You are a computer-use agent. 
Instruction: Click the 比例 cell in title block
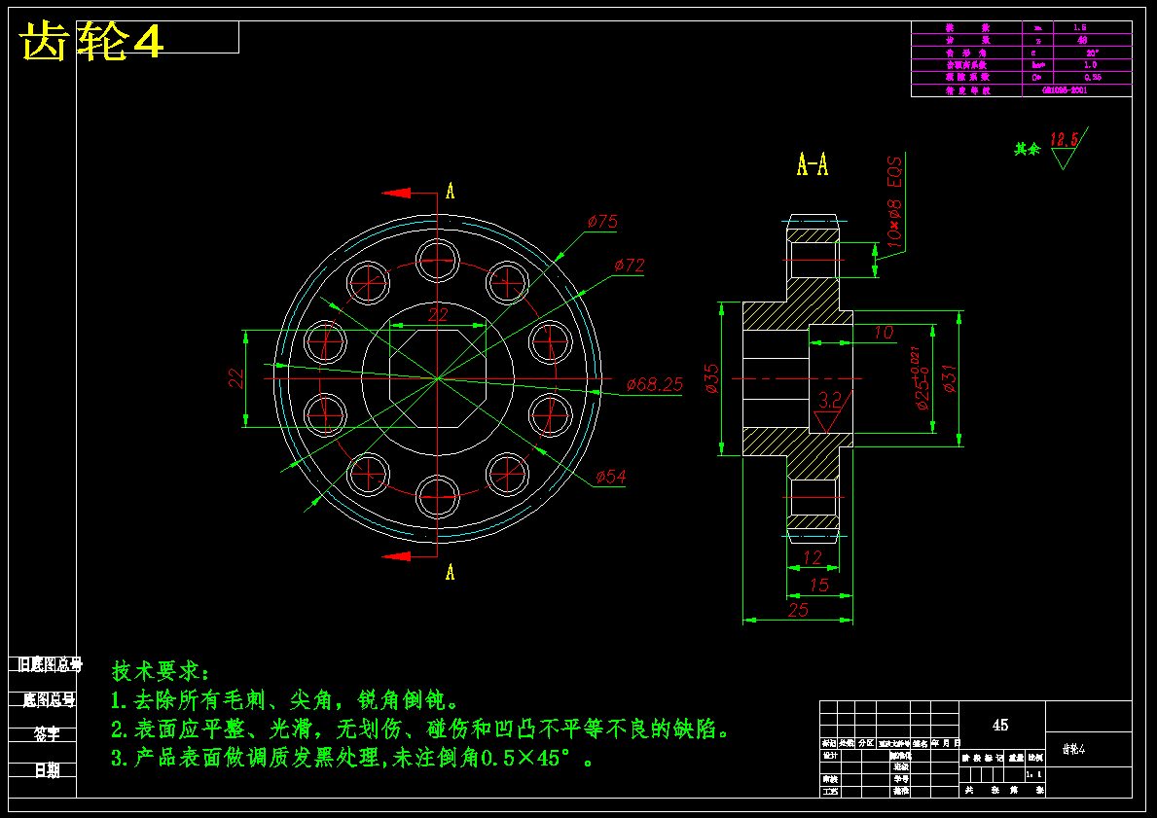(1035, 758)
